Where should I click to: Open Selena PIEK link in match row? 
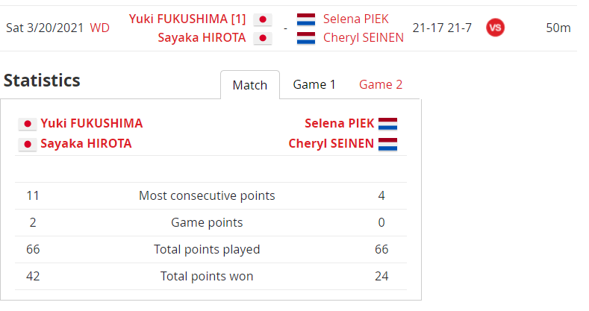356,19
